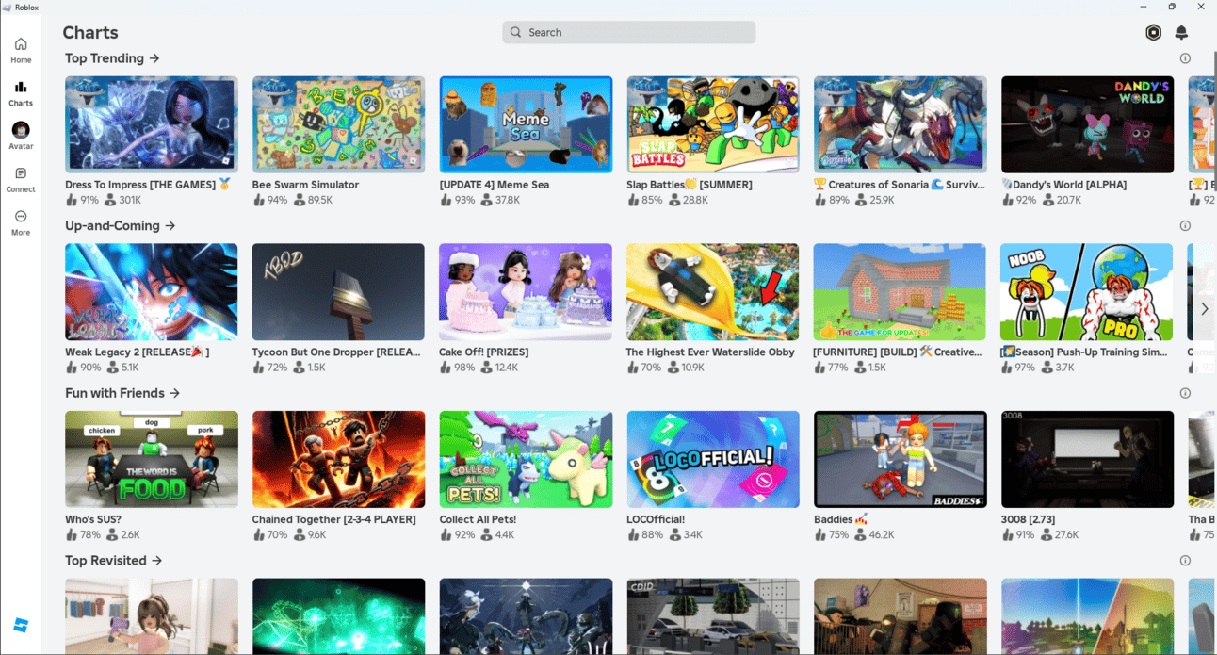Open the Bee Swarm Simulator thumbnail

(338, 124)
